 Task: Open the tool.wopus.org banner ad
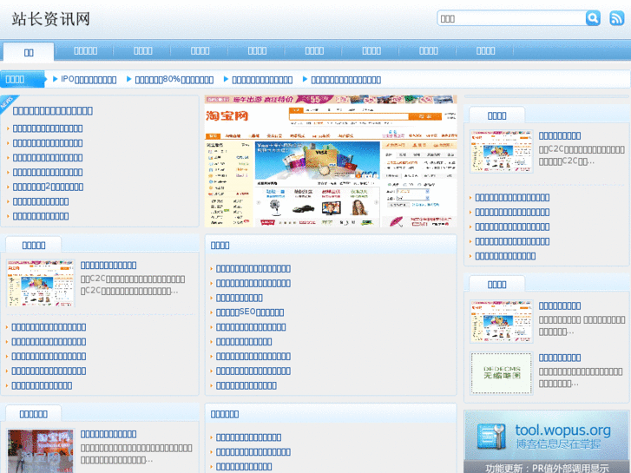click(546, 442)
